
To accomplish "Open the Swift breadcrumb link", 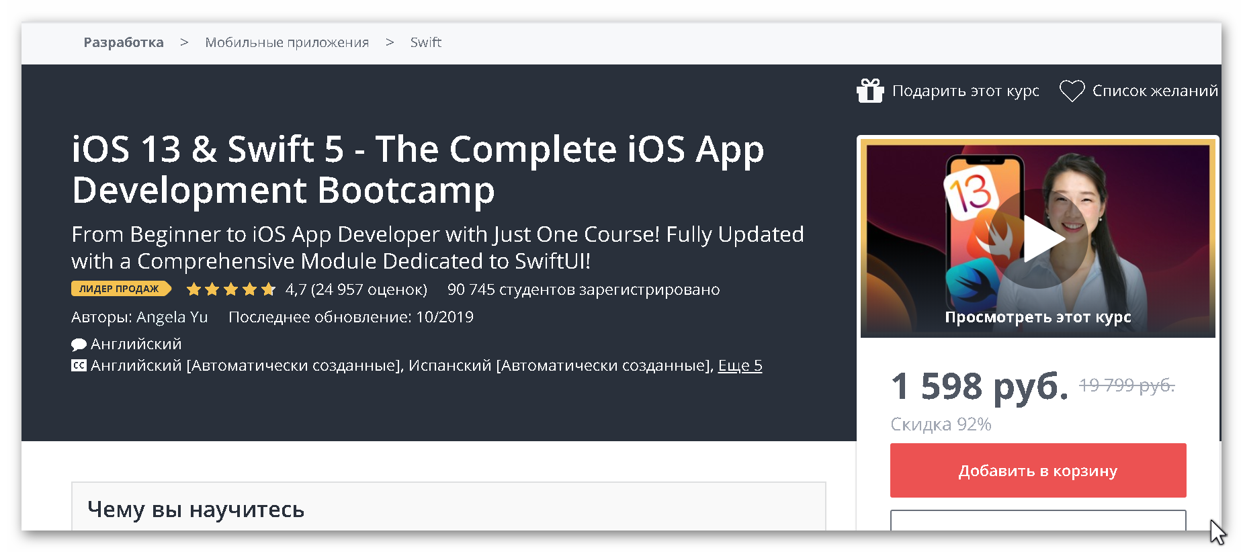I will point(426,42).
